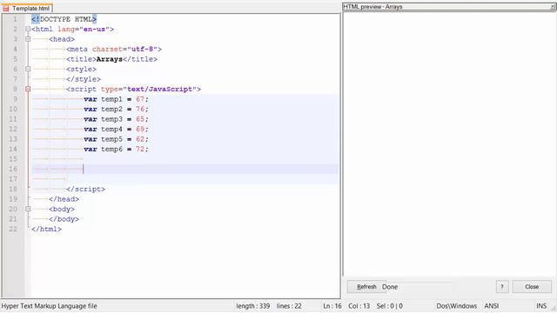Click the temp5 variable name
557x313 pixels.
(111, 139)
